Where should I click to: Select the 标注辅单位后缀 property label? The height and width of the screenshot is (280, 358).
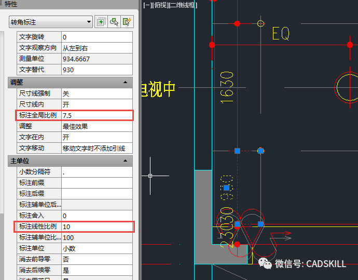click(x=40, y=205)
